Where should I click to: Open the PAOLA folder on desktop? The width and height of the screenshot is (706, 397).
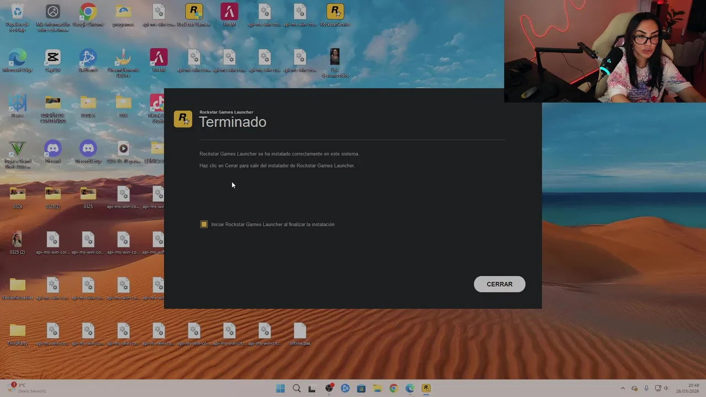tap(88, 106)
